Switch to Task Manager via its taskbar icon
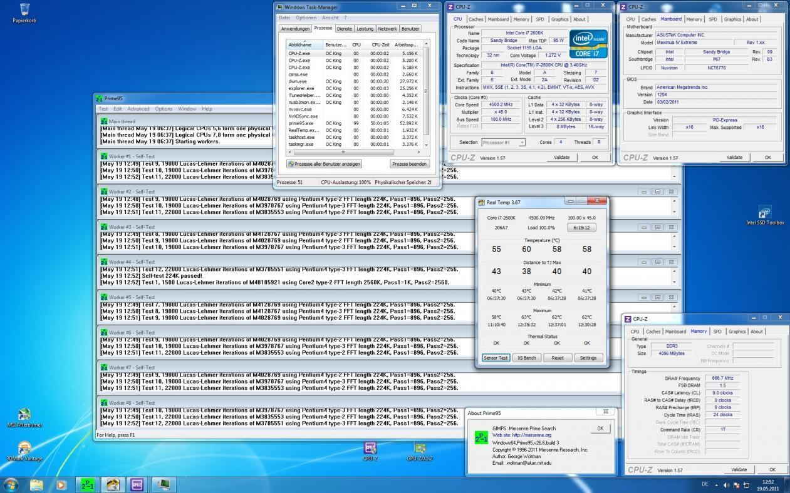Screen dimensions: 790x493 pyautogui.click(x=162, y=484)
